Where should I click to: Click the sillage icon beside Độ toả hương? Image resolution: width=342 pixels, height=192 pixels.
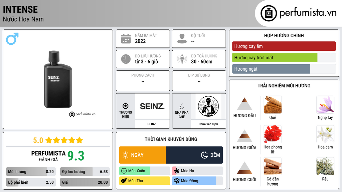[182, 59]
